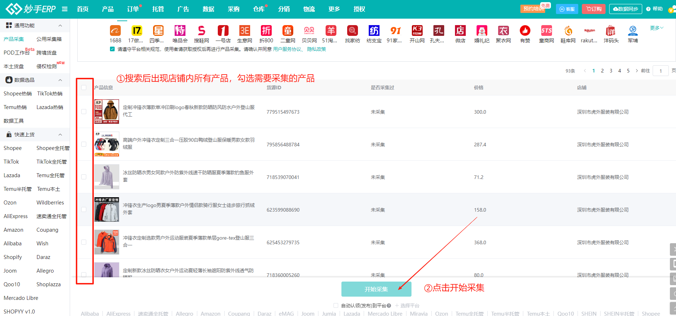Enable 自动认领(发布)到平台 checkbox
The height and width of the screenshot is (316, 676).
click(336, 306)
